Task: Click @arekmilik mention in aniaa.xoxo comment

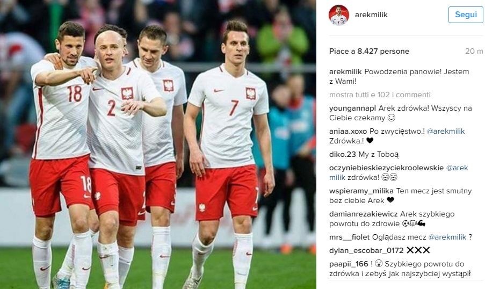Action: click(x=446, y=131)
